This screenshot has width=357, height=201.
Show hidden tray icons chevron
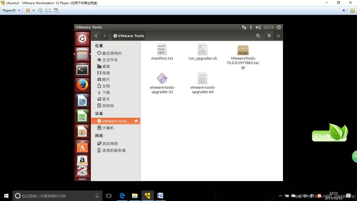pos(281,196)
